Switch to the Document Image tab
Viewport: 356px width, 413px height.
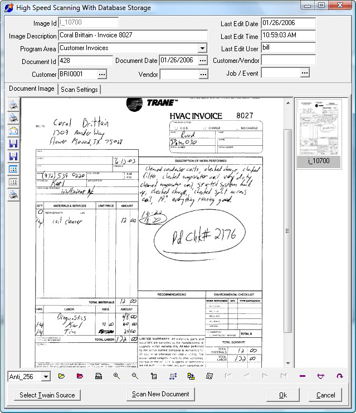click(x=32, y=88)
